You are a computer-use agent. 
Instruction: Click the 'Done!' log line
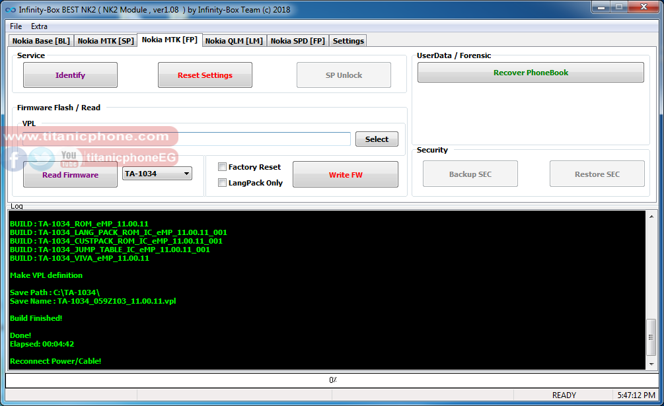pyautogui.click(x=20, y=335)
